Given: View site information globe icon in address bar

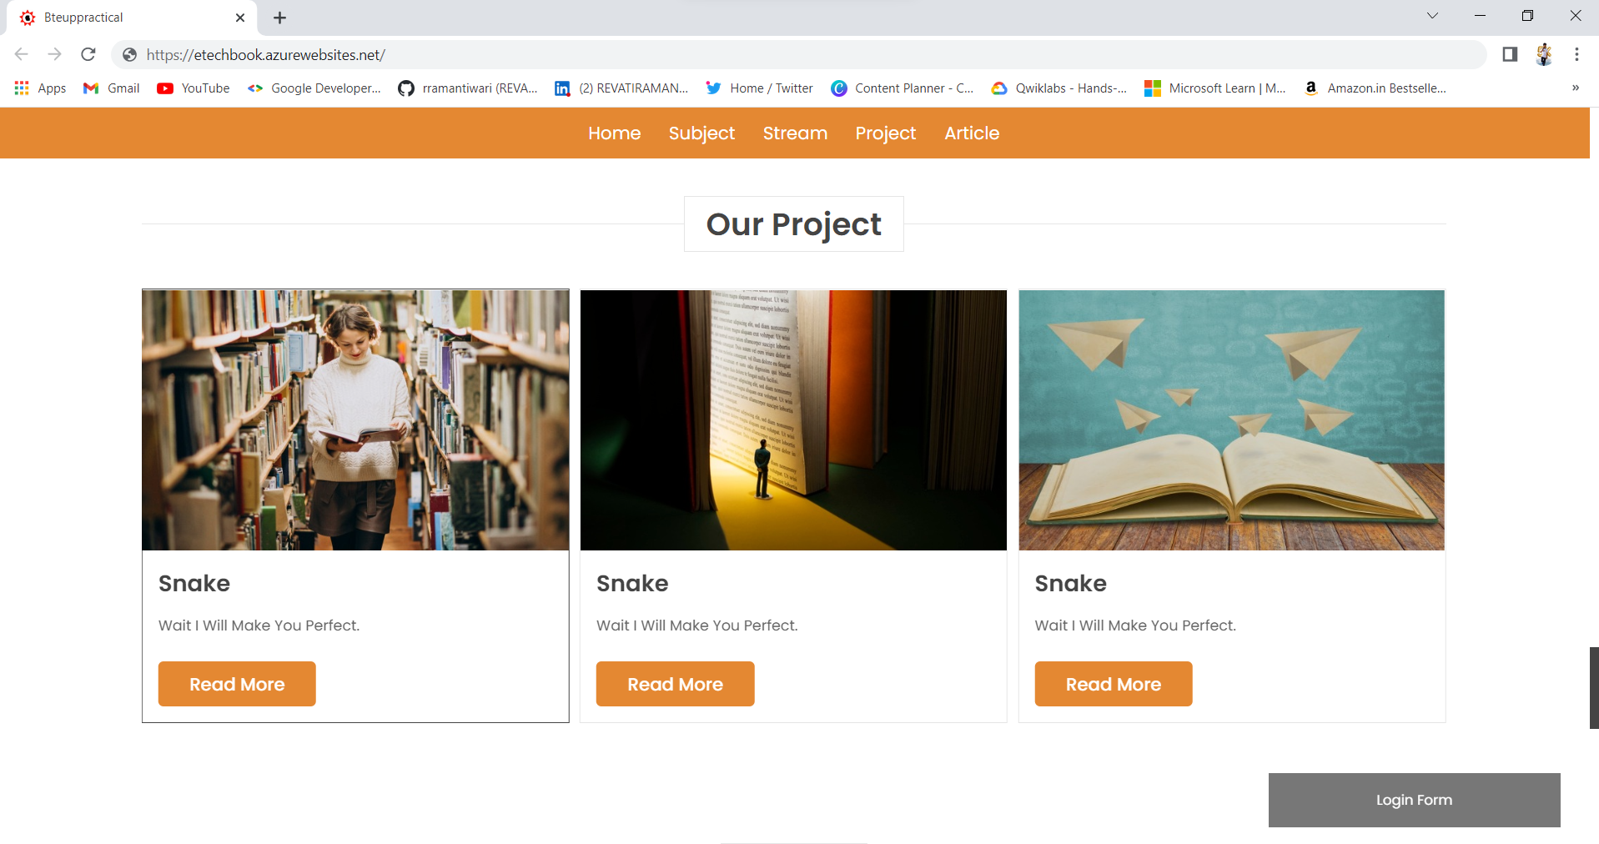Looking at the screenshot, I should tap(129, 55).
